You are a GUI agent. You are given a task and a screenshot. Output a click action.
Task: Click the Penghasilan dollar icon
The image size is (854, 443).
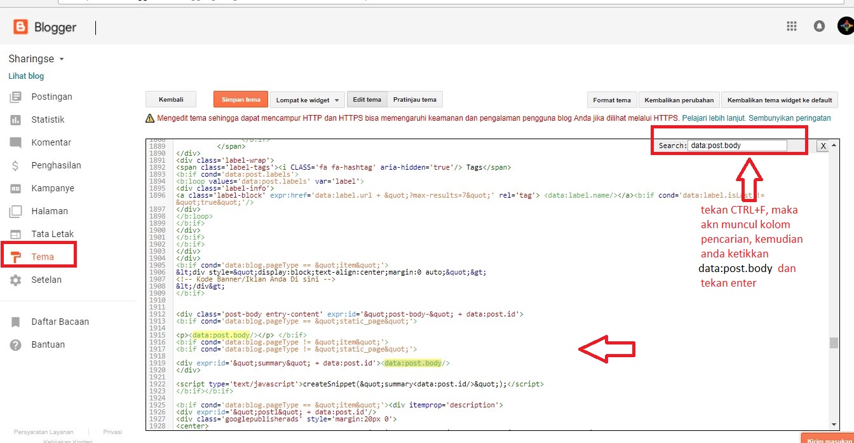click(x=16, y=166)
